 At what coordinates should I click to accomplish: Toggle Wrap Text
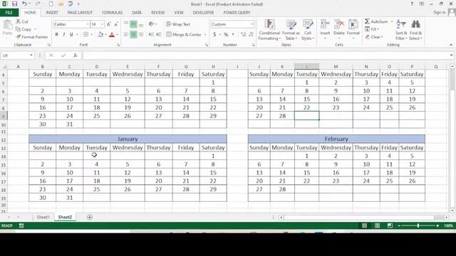click(178, 24)
